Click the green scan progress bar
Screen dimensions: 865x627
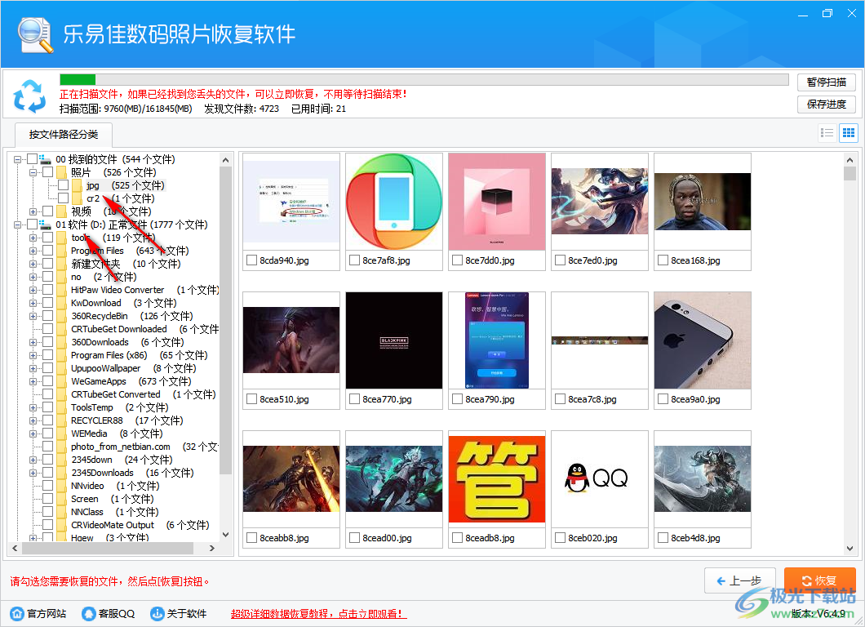[78, 79]
